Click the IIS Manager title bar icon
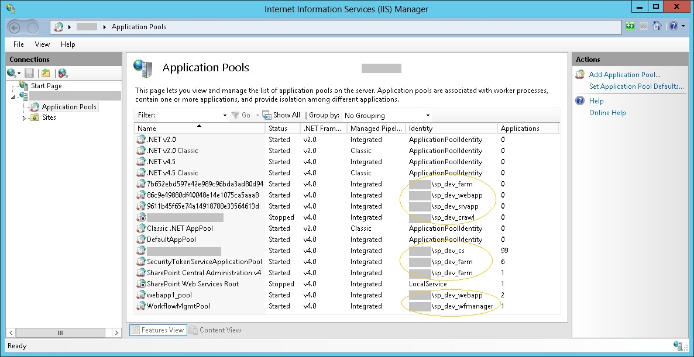The width and height of the screenshot is (694, 357). (11, 9)
